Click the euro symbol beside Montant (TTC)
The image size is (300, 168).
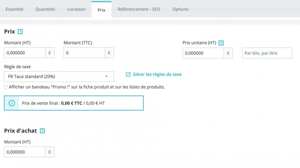click(109, 53)
